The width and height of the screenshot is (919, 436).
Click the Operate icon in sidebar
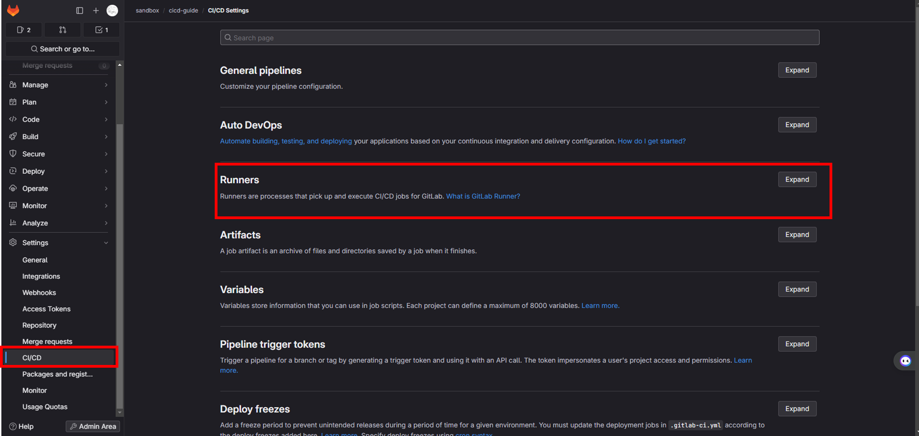pos(13,188)
